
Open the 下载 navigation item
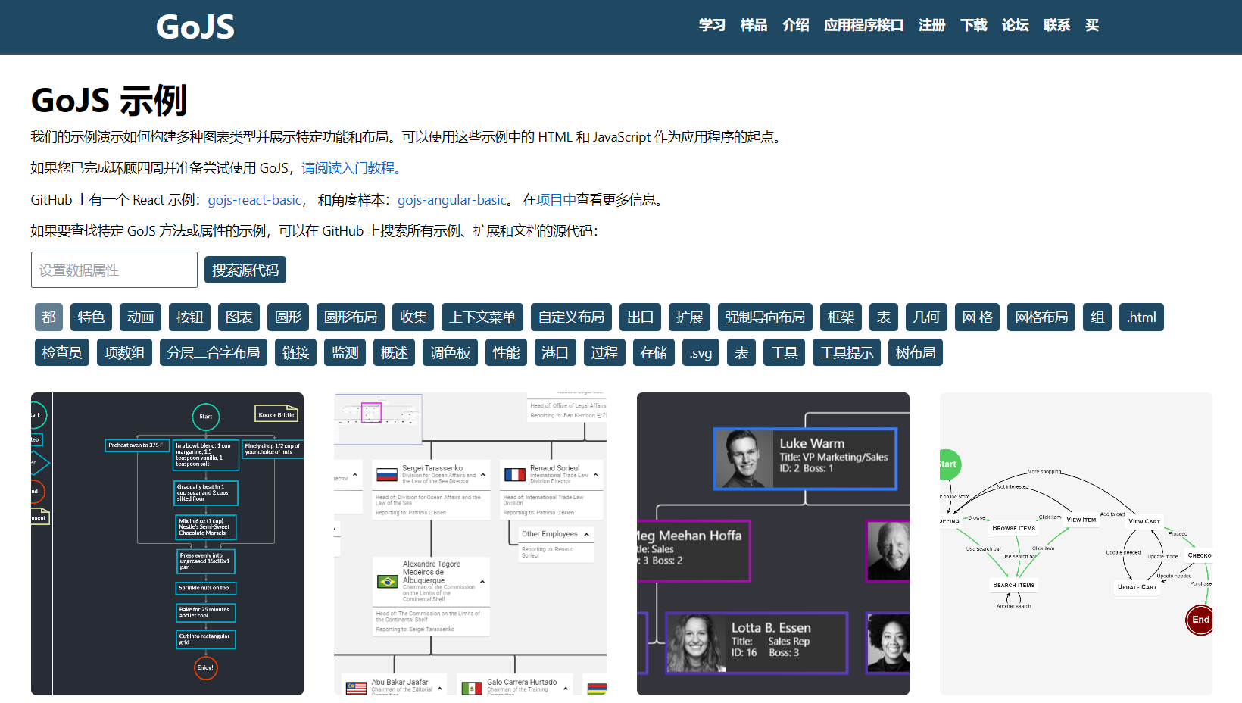[x=973, y=25]
